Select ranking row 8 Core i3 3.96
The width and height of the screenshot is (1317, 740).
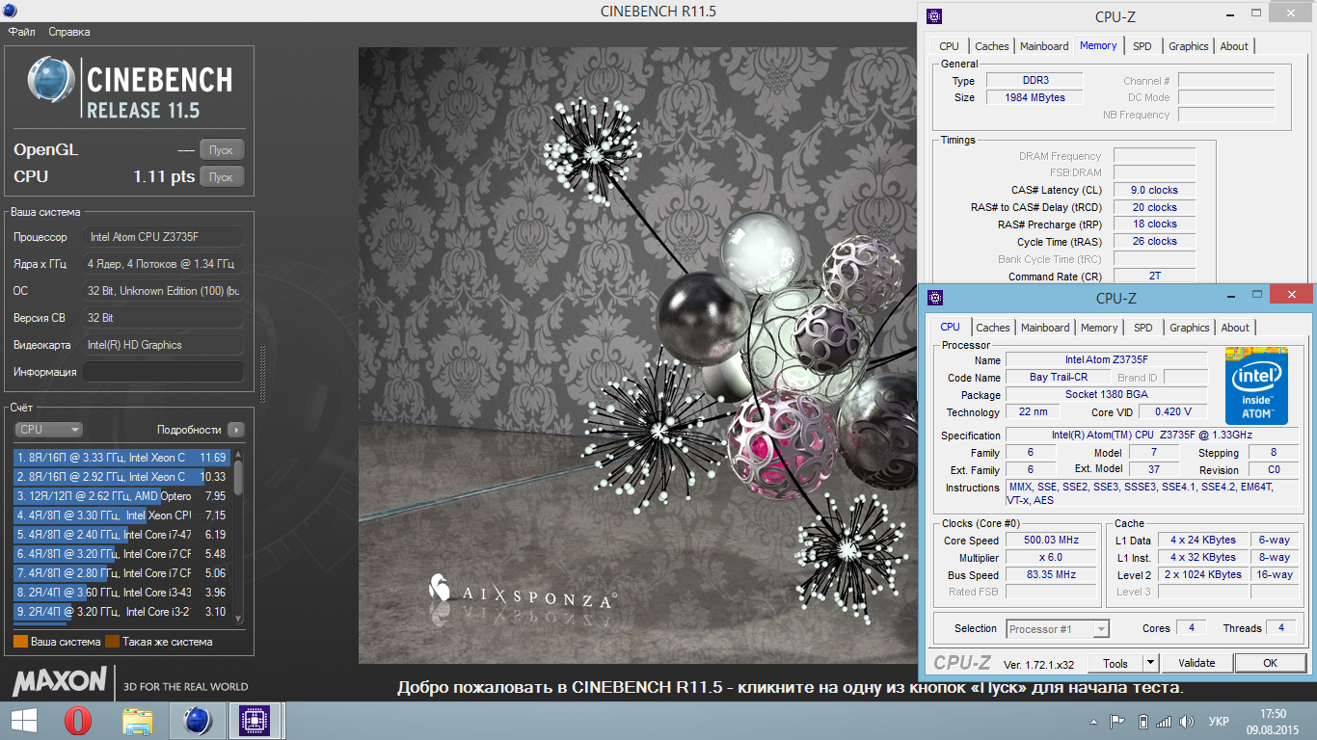point(121,593)
